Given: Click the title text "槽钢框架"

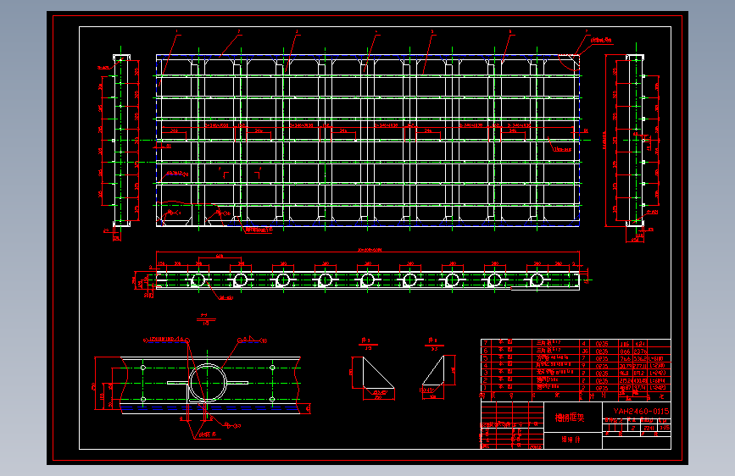Looking at the screenshot, I should click(x=570, y=418).
